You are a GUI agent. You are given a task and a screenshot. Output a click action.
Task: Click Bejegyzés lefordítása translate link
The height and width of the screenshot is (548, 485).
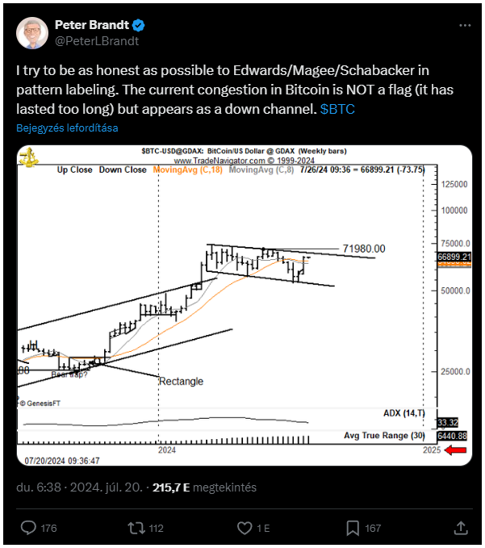pos(67,128)
